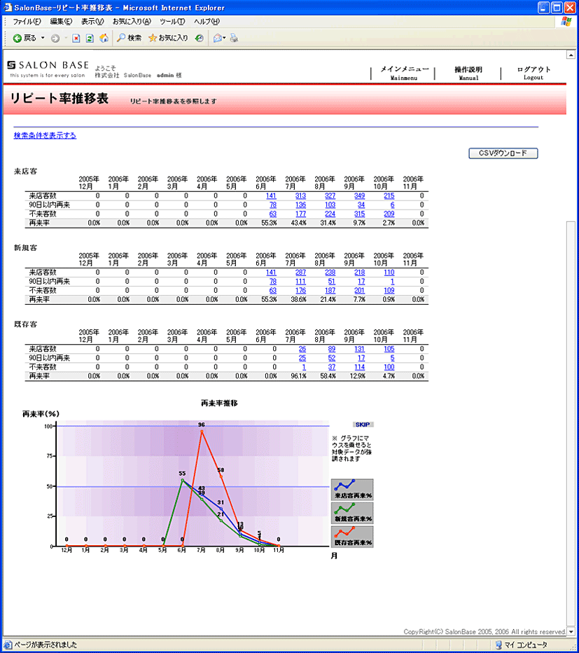Open the 検索 search toolbar button
Image resolution: width=579 pixels, height=653 pixels.
pyautogui.click(x=129, y=38)
